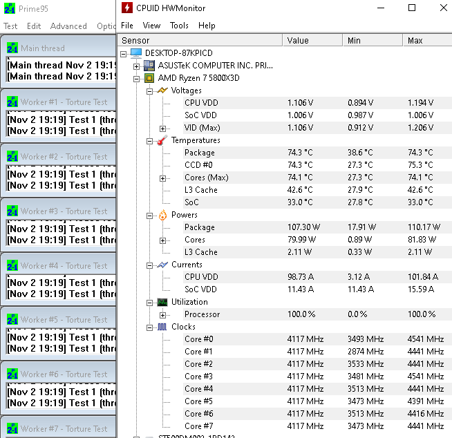Click the Worker #4 Torture Test icon

point(12,265)
